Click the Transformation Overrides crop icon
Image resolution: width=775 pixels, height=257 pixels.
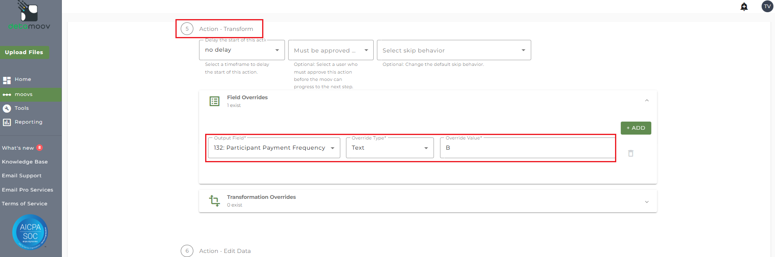tap(215, 201)
